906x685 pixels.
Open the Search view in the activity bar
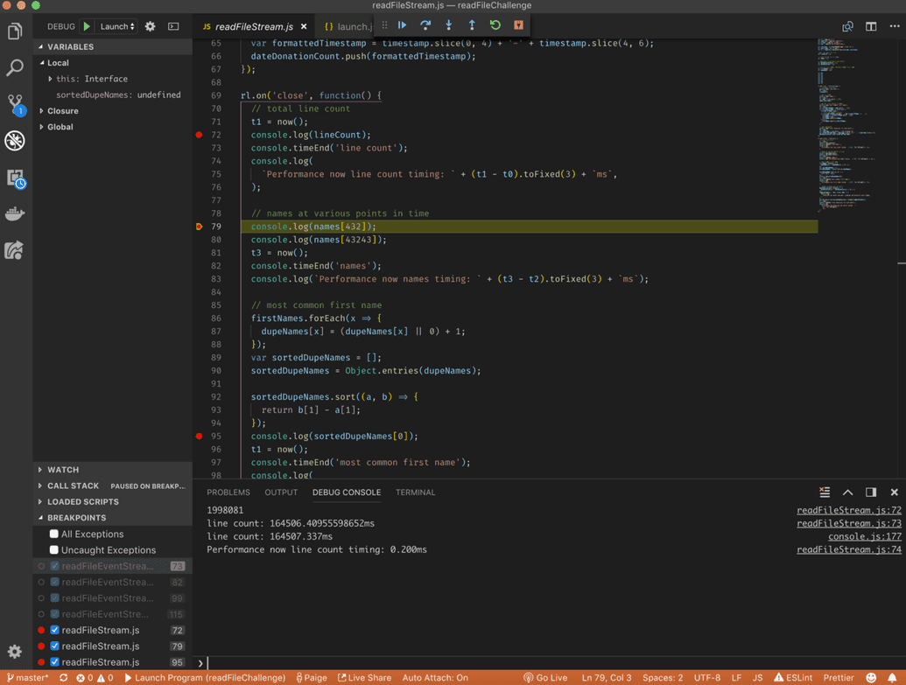point(14,68)
